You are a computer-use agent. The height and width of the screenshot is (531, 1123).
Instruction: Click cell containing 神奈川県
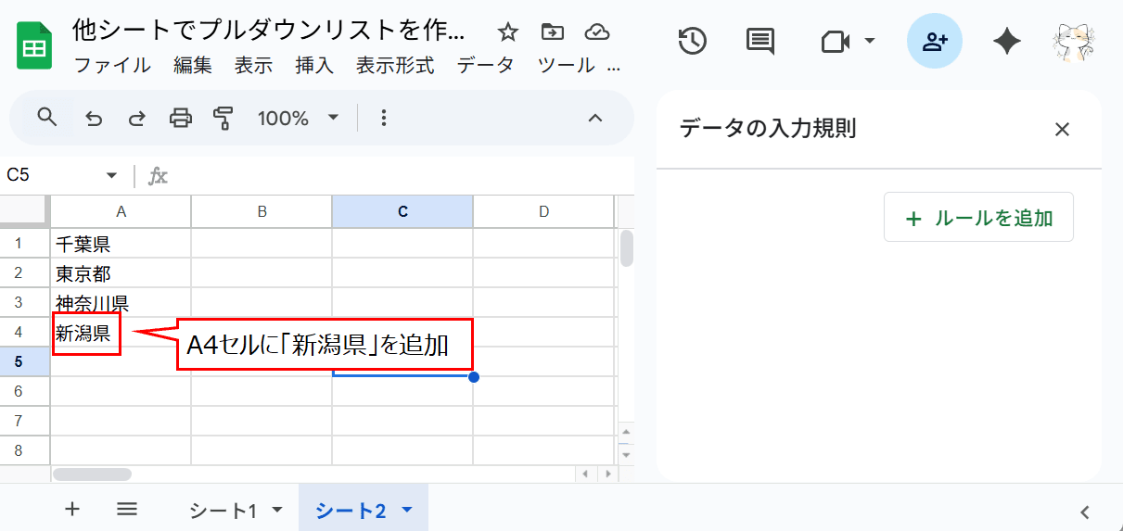tap(121, 303)
